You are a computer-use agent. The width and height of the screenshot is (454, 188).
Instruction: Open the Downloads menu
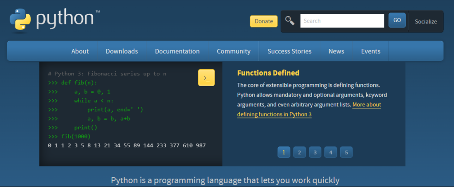[x=121, y=51]
